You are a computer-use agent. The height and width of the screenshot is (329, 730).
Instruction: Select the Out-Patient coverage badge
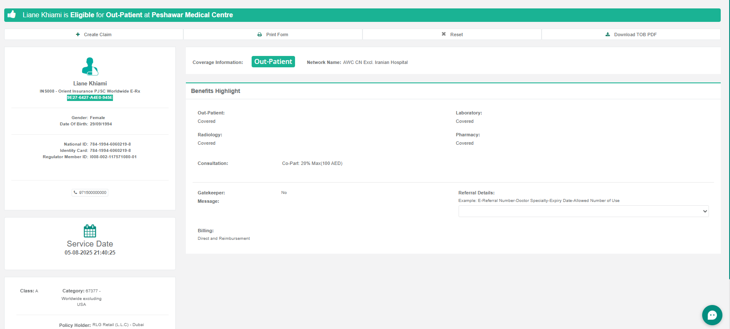(273, 62)
